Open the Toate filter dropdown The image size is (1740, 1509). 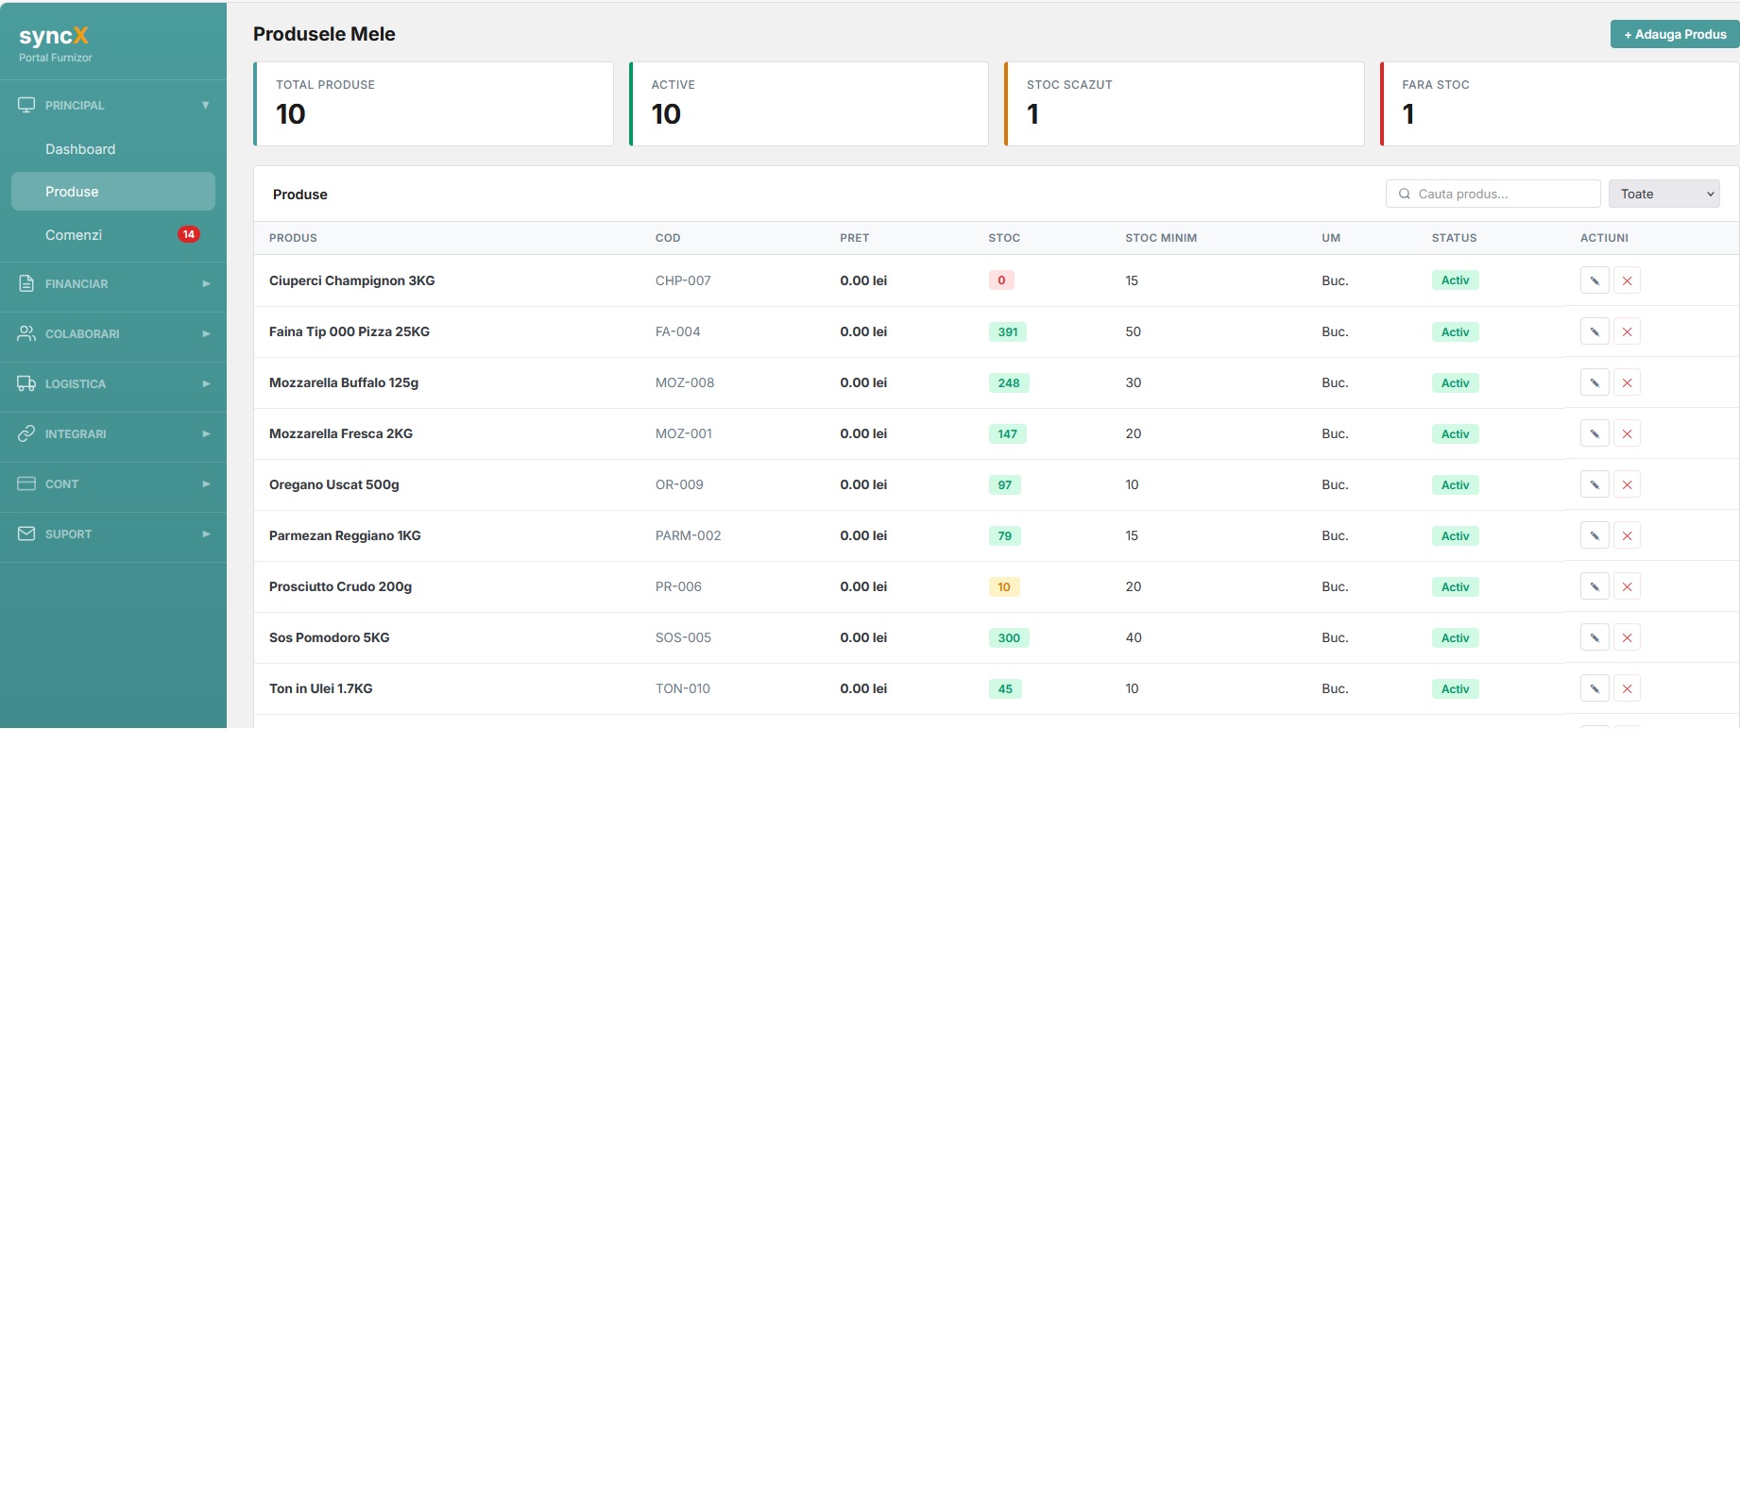[x=1663, y=194]
